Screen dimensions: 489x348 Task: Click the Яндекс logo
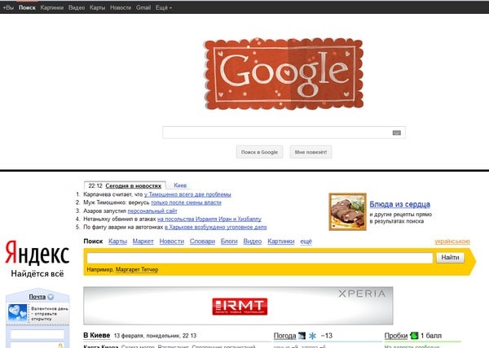tap(37, 253)
